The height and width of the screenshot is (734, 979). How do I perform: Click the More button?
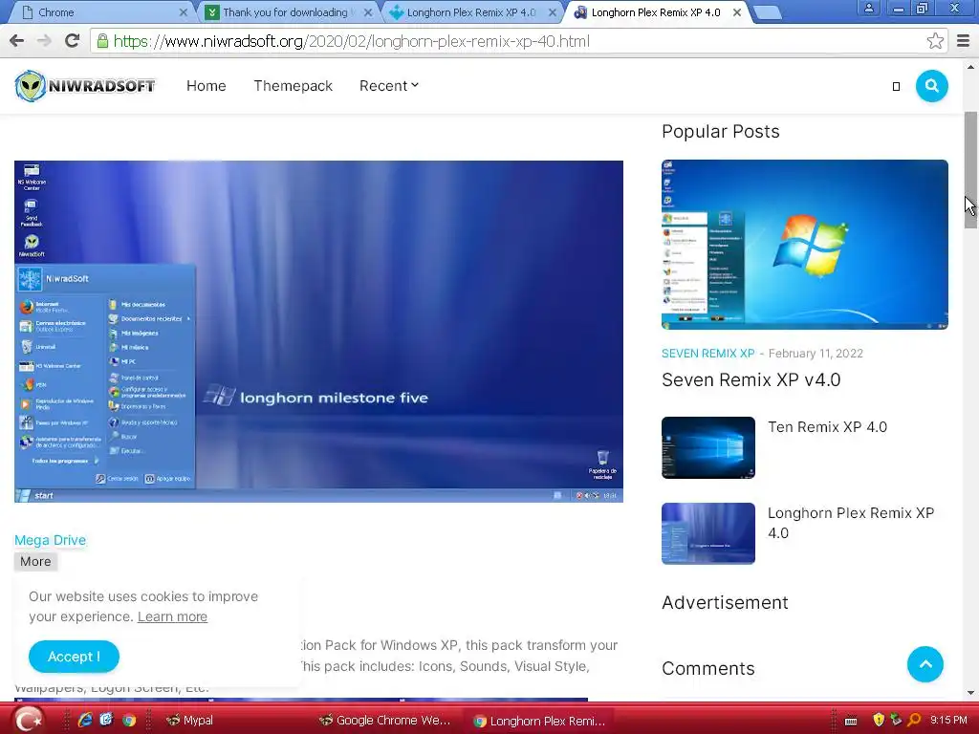click(35, 561)
